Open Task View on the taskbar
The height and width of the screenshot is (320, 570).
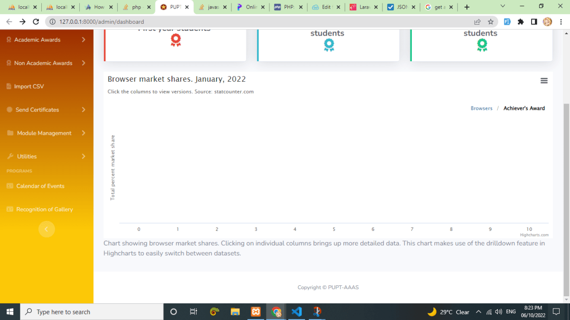[193, 312]
